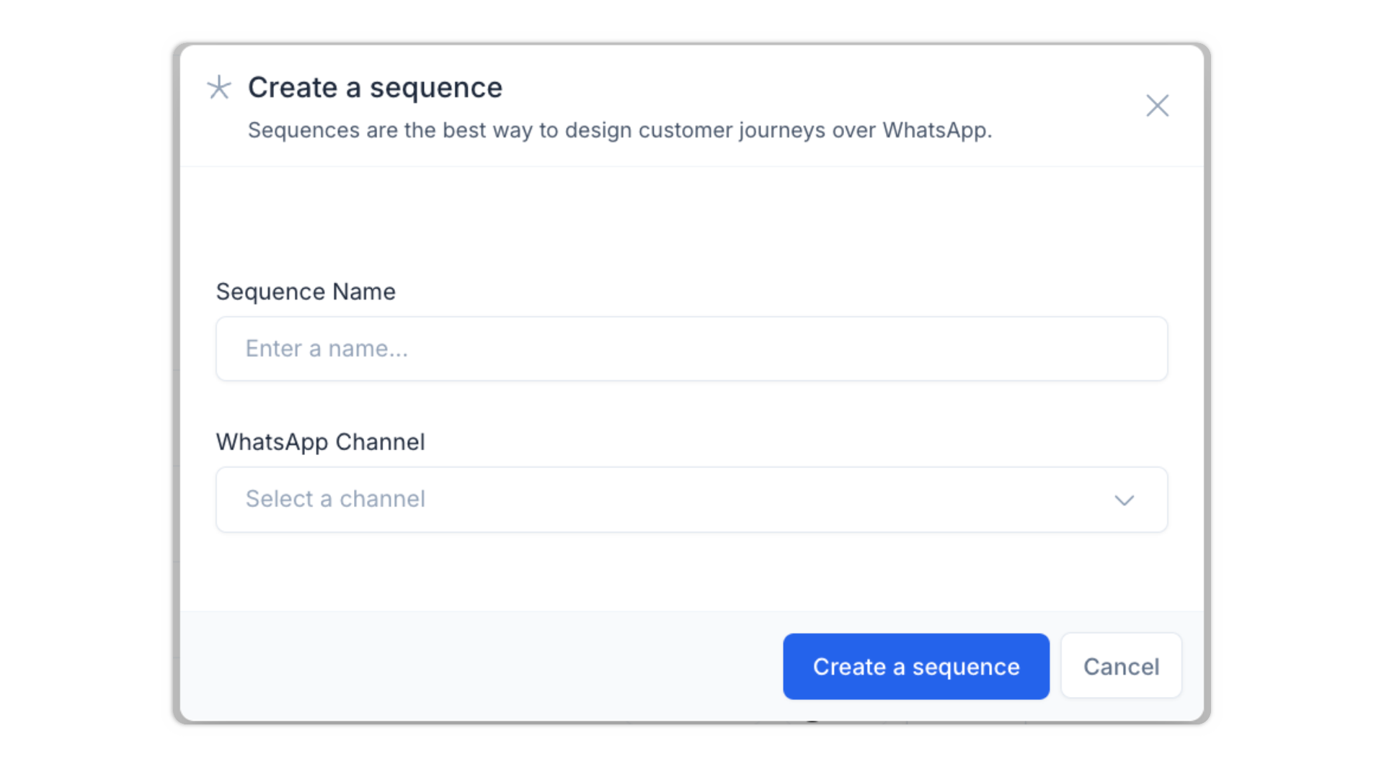Click the Sequence Name label

(x=306, y=292)
